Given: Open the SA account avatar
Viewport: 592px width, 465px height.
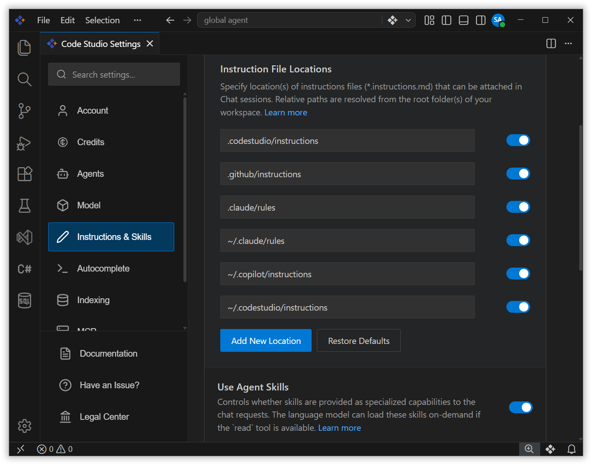Looking at the screenshot, I should [498, 20].
